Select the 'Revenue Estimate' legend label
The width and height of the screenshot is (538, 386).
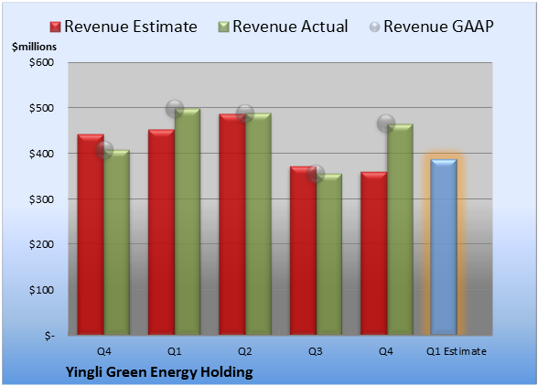tap(131, 27)
